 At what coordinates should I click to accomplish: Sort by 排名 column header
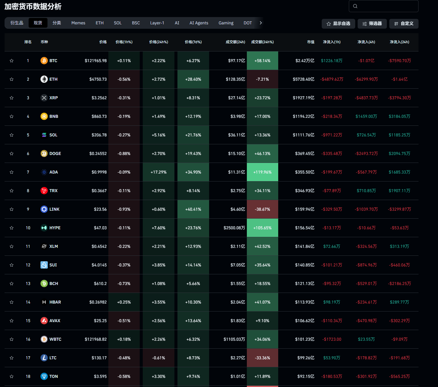[28, 42]
